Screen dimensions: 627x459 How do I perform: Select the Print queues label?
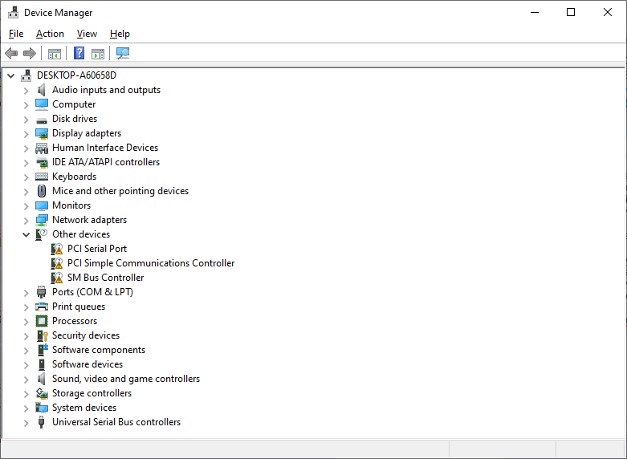pyautogui.click(x=79, y=307)
